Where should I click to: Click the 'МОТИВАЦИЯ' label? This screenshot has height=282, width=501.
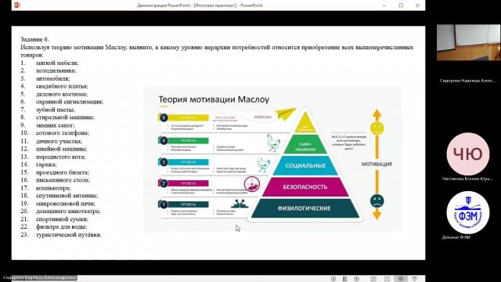[x=377, y=164]
